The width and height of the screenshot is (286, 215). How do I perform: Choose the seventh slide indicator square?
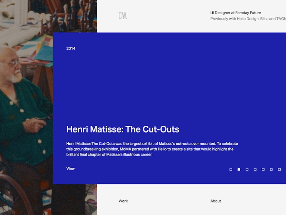[279, 169]
